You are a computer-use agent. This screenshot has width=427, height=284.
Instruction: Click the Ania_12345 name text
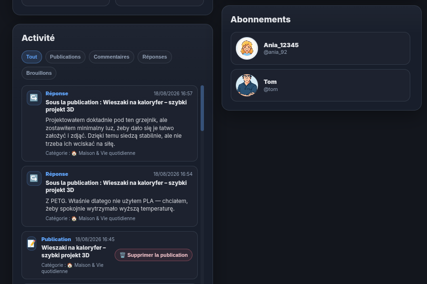281,45
